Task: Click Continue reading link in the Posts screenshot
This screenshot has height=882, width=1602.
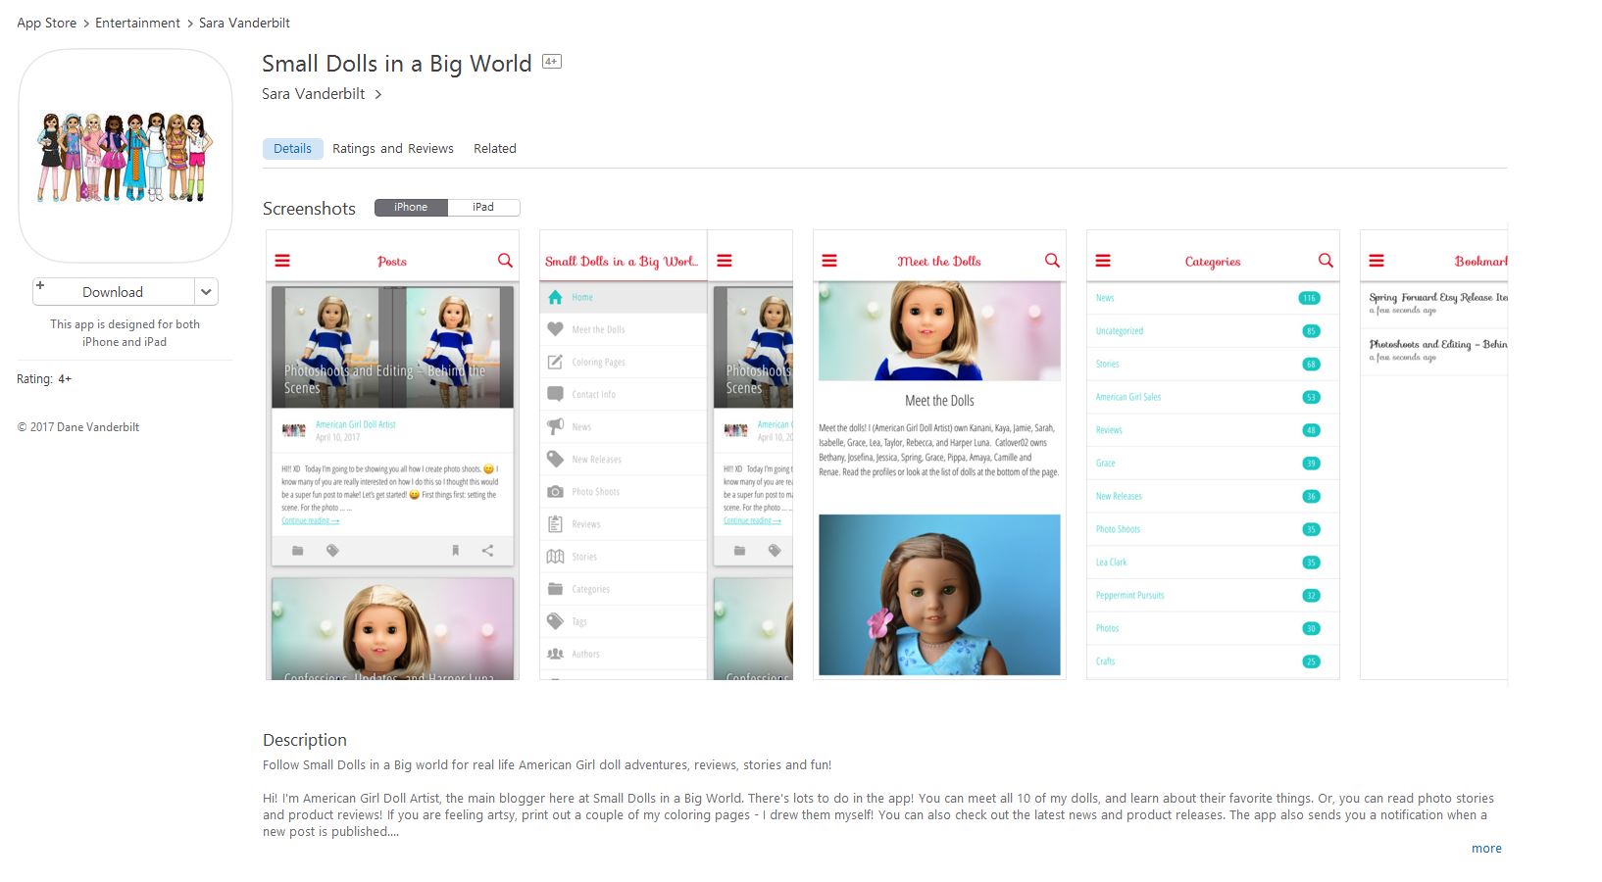Action: click(x=310, y=520)
